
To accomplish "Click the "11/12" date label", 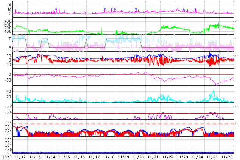I will 20,157.
